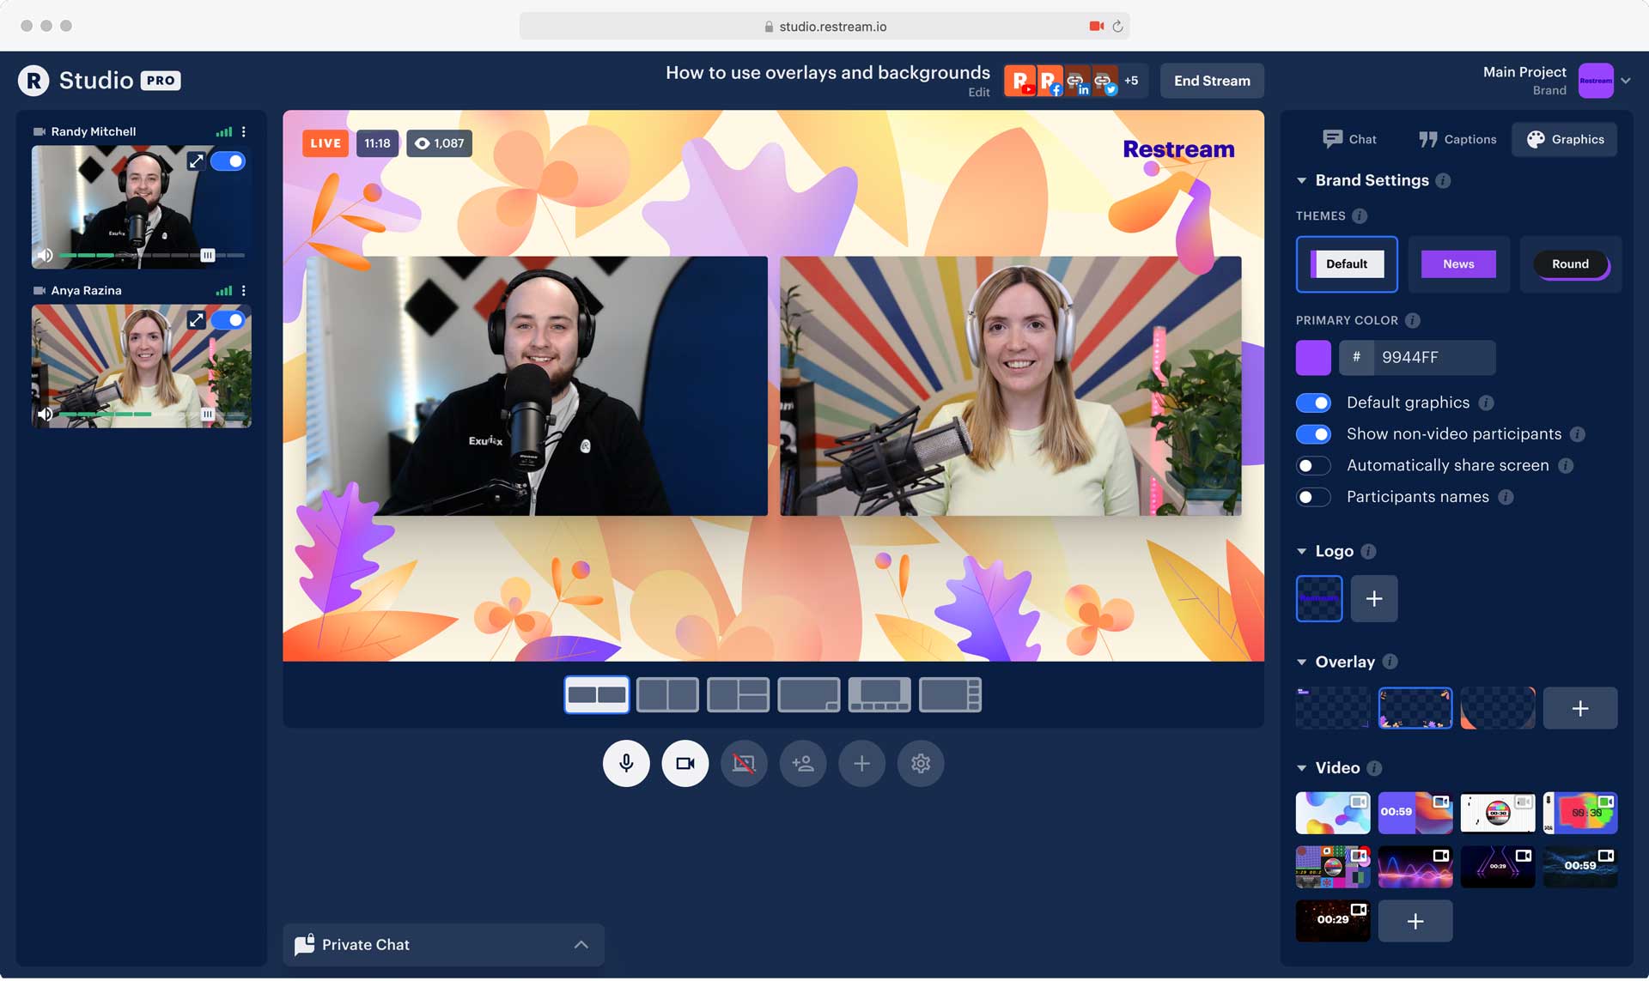Click the screen share icon
Viewport: 1649px width, 981px height.
(744, 763)
